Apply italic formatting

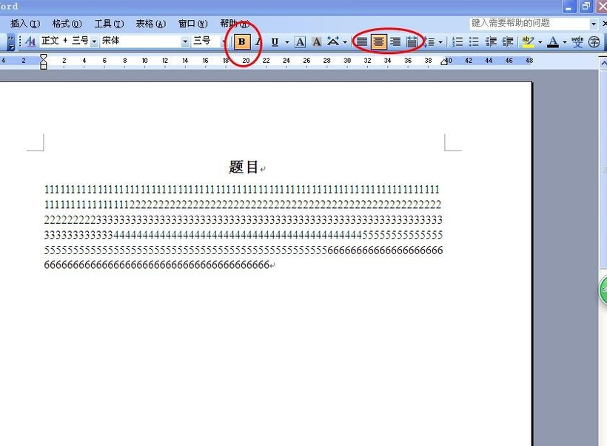[x=258, y=42]
